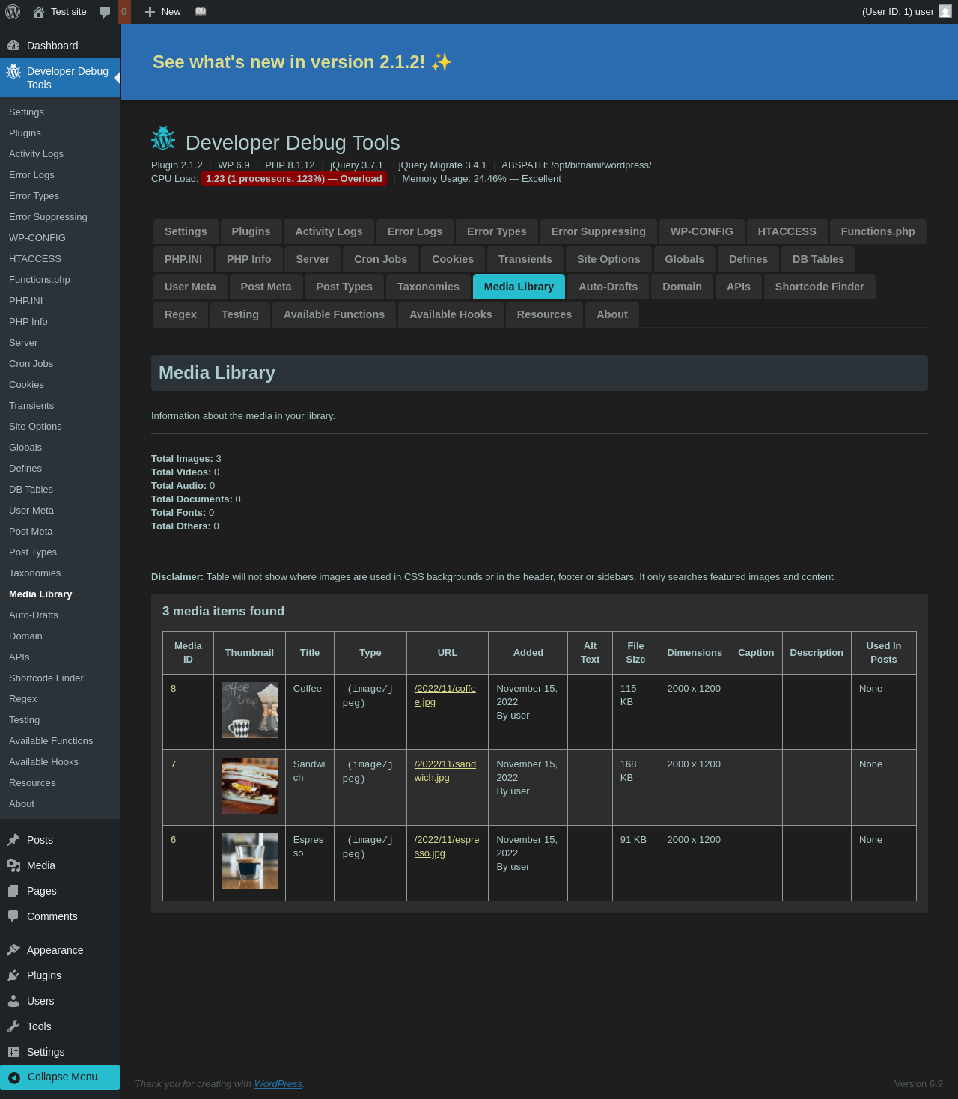Click the CPU Load overload status badge
Screen dimensions: 958x1099
294,179
